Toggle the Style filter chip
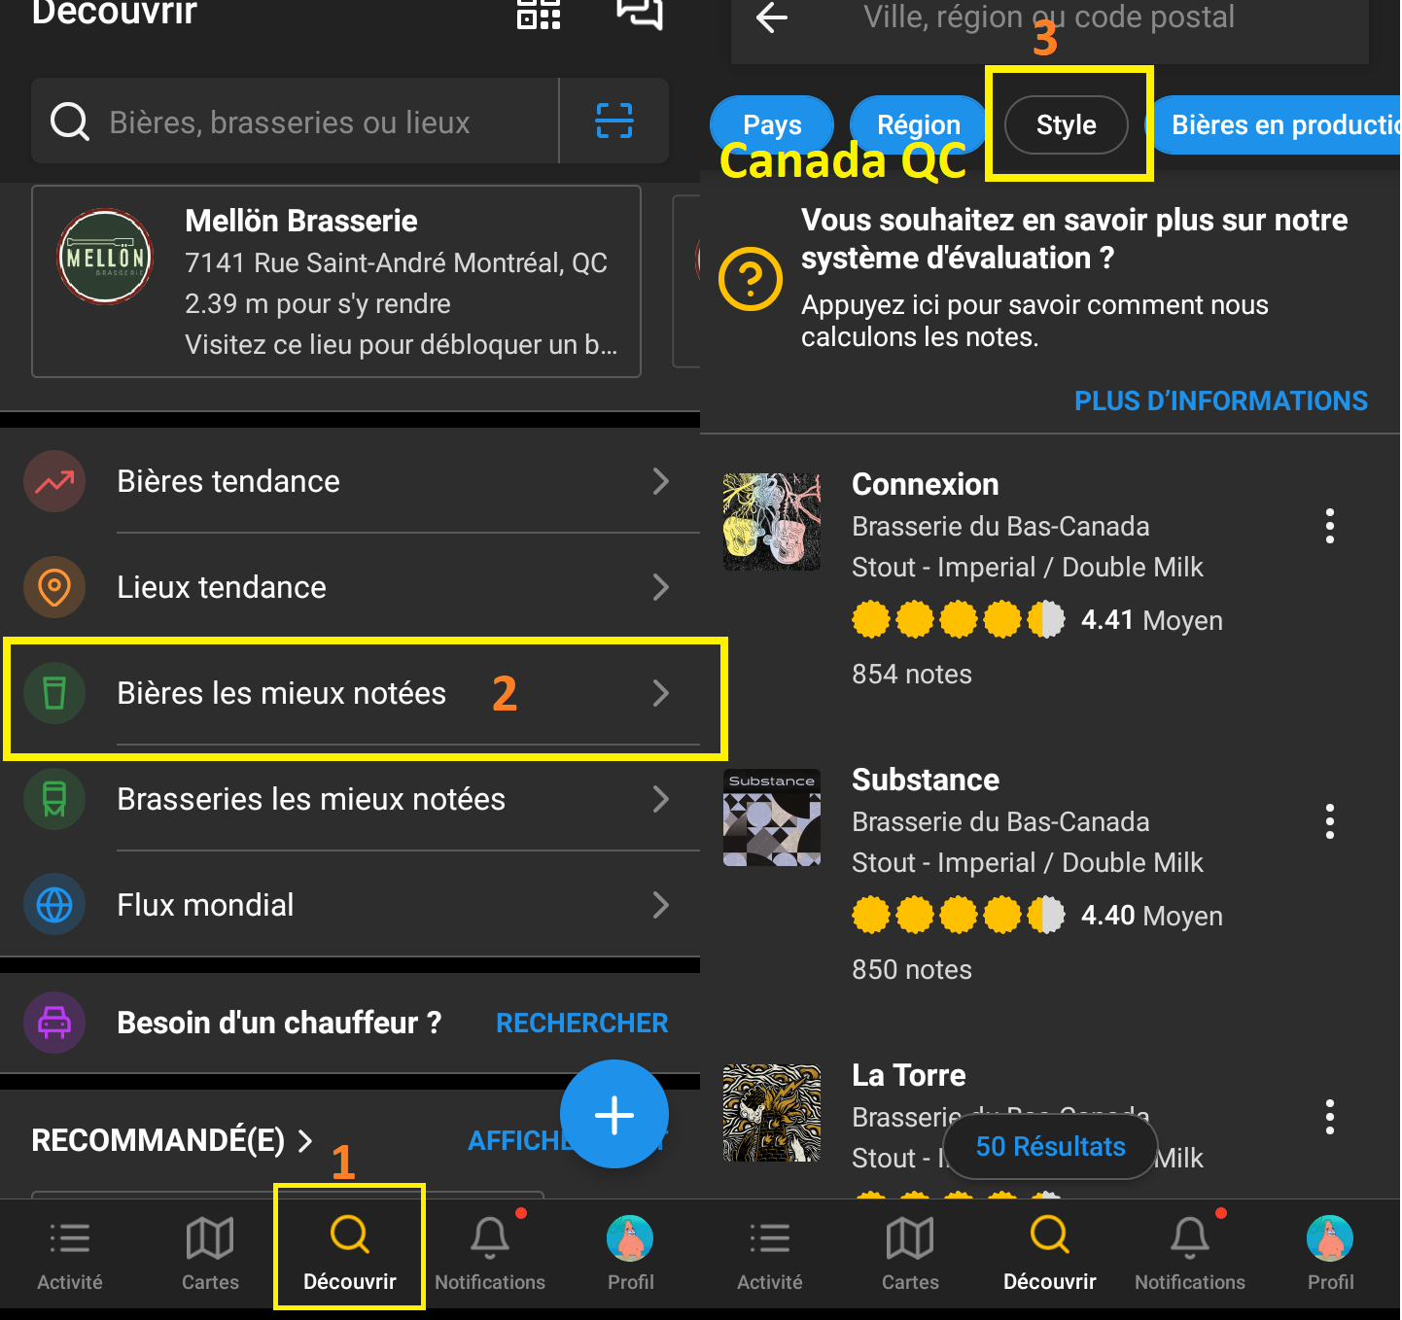The width and height of the screenshot is (1402, 1320). [1067, 124]
